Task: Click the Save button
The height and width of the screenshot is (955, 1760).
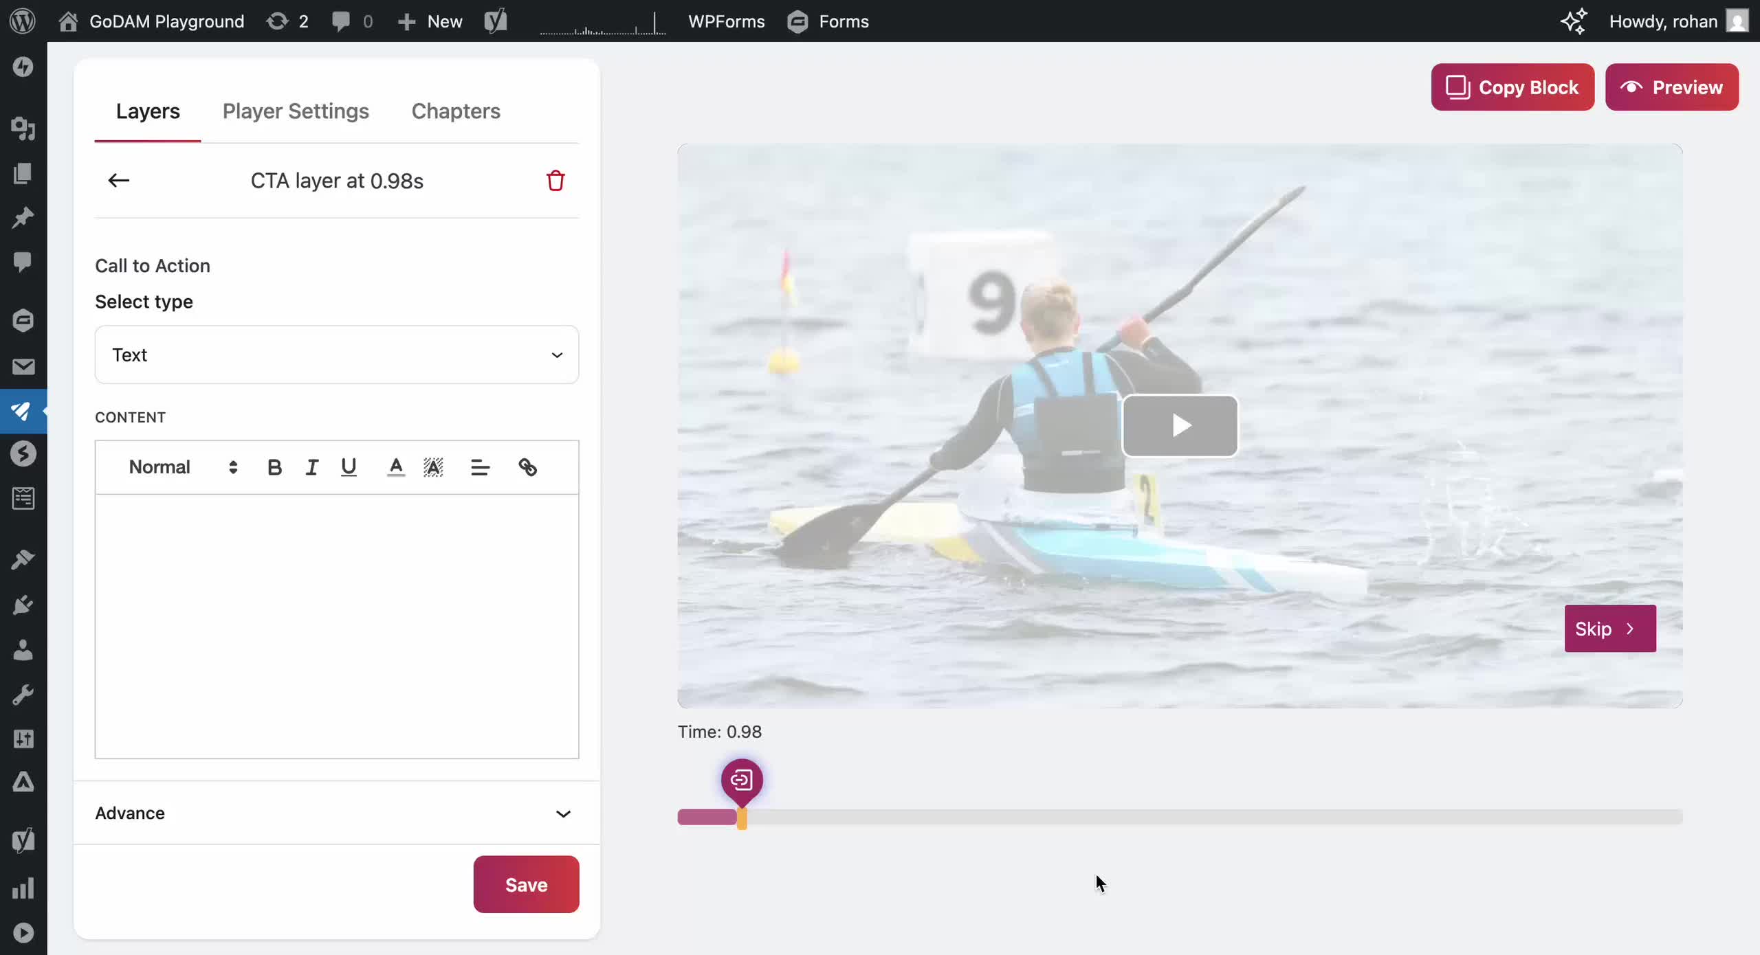Action: (525, 884)
